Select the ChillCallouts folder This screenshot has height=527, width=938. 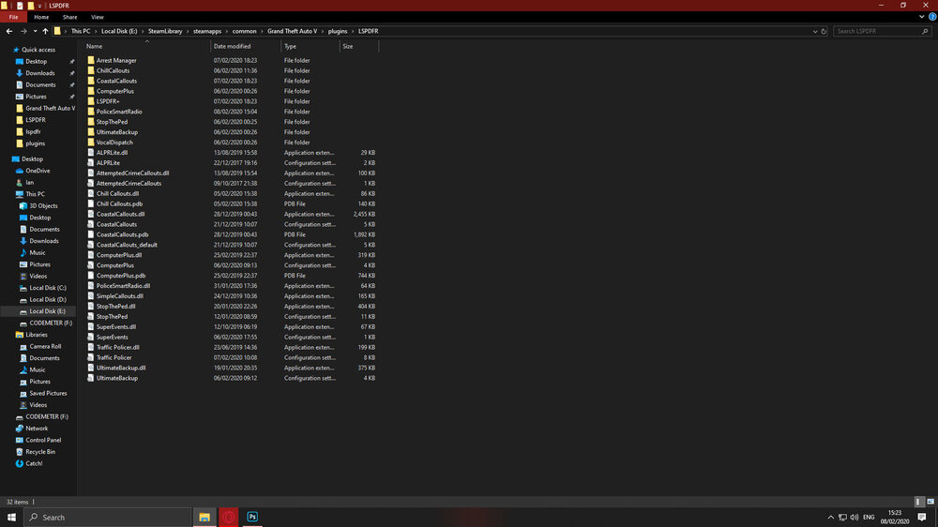pos(113,70)
